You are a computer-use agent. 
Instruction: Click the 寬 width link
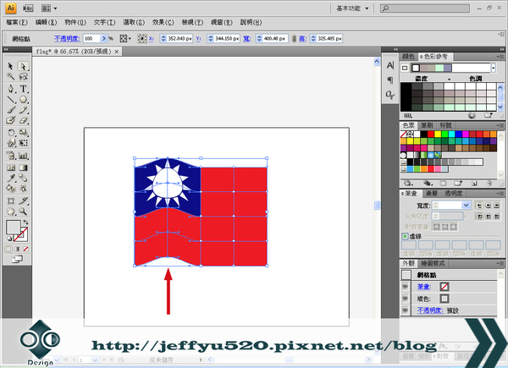click(247, 39)
